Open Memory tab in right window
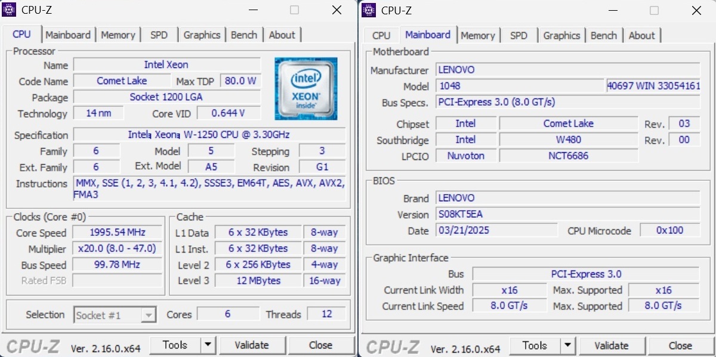 tap(477, 35)
